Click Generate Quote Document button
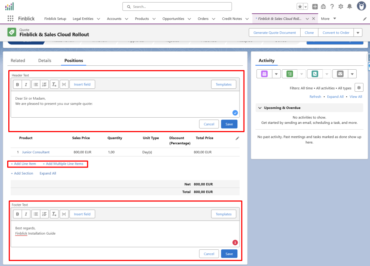The width and height of the screenshot is (370, 266). click(x=274, y=32)
